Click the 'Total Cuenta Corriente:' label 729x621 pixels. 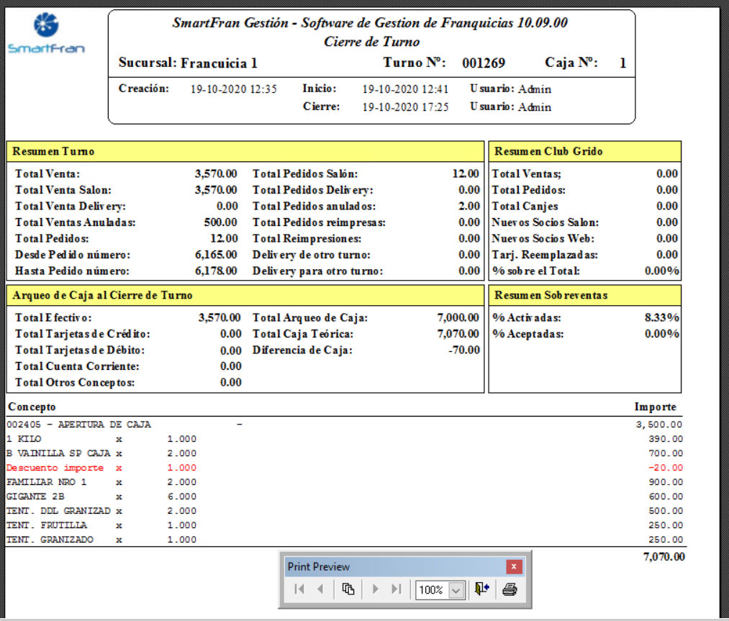tap(77, 366)
